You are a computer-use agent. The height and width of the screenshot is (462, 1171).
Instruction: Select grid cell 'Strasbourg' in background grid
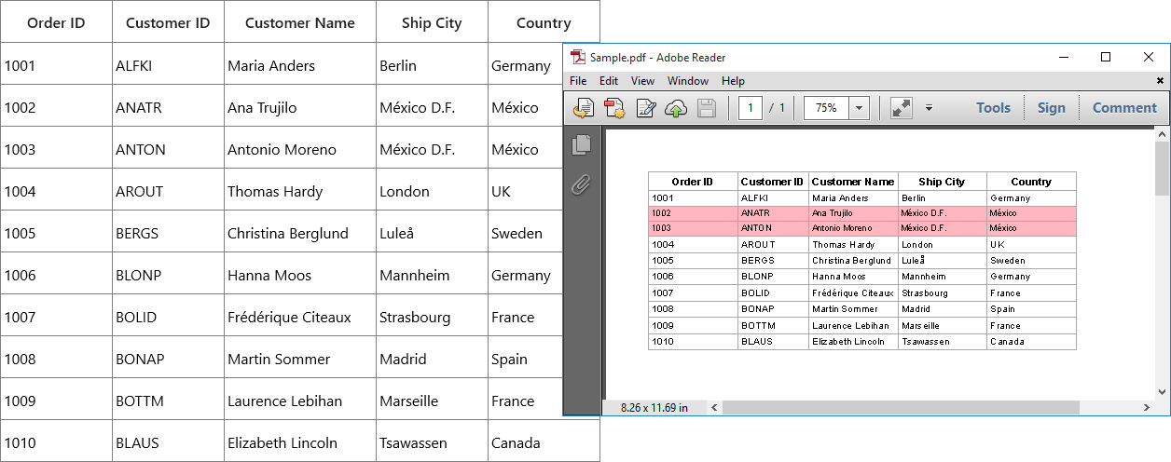[x=432, y=317]
